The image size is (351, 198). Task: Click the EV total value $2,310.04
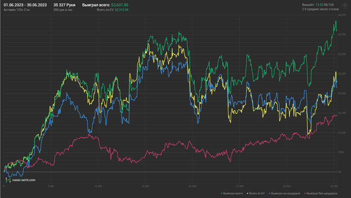coord(121,10)
